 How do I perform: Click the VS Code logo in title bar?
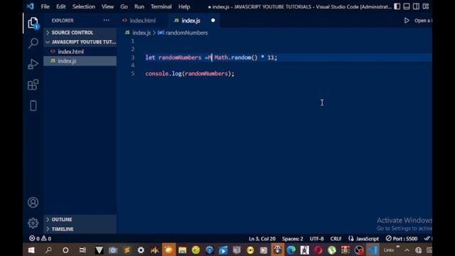[31, 6]
